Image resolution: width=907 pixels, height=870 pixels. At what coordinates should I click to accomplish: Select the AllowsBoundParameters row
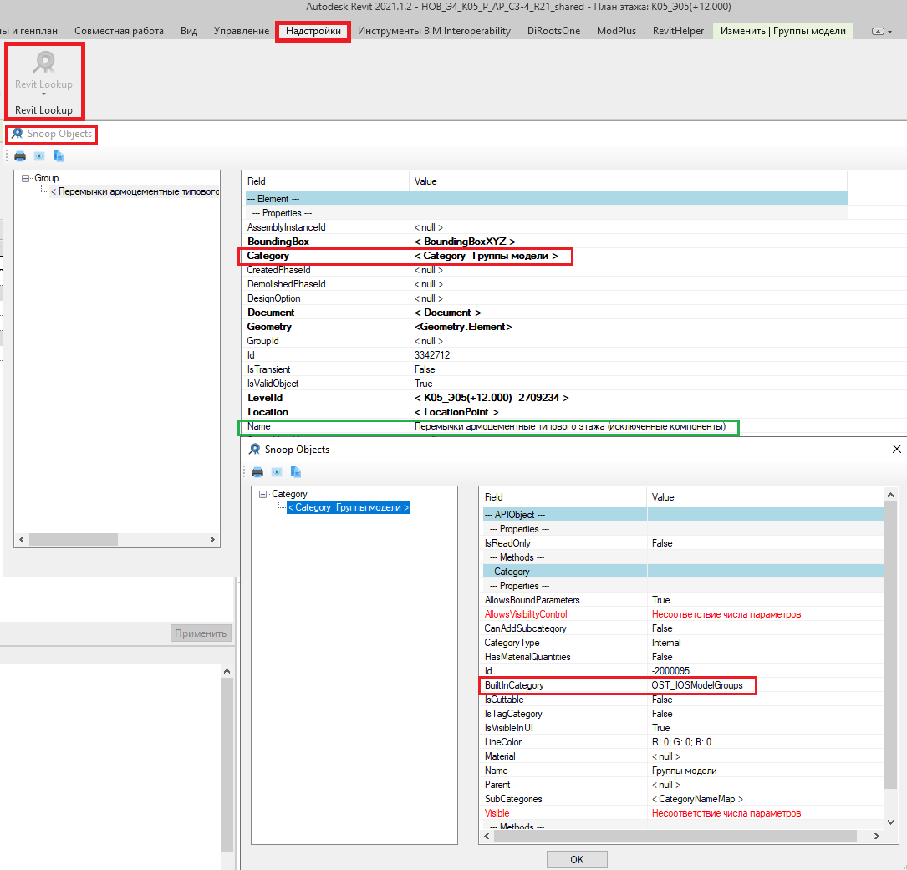[683, 600]
